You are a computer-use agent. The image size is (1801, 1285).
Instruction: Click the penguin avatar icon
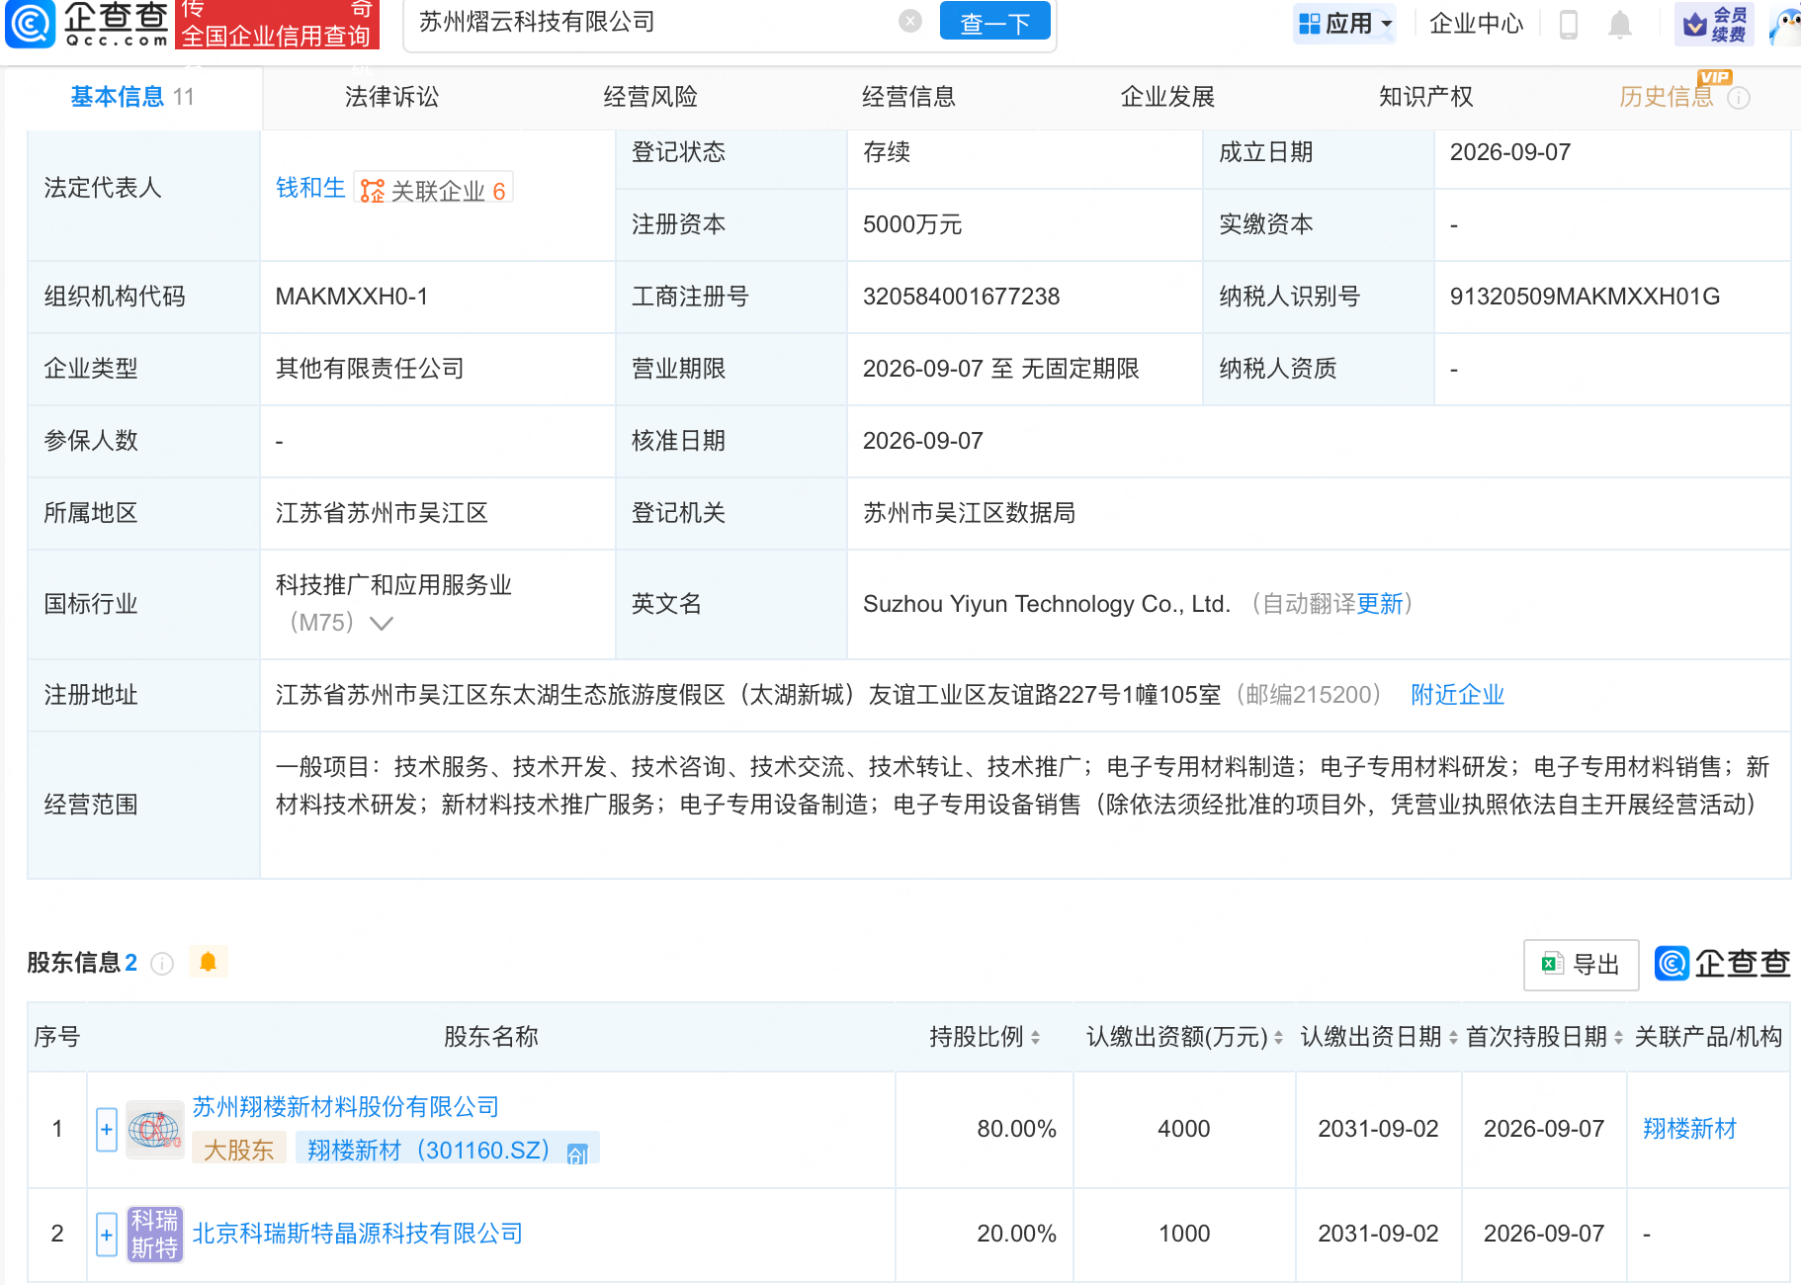click(1785, 24)
